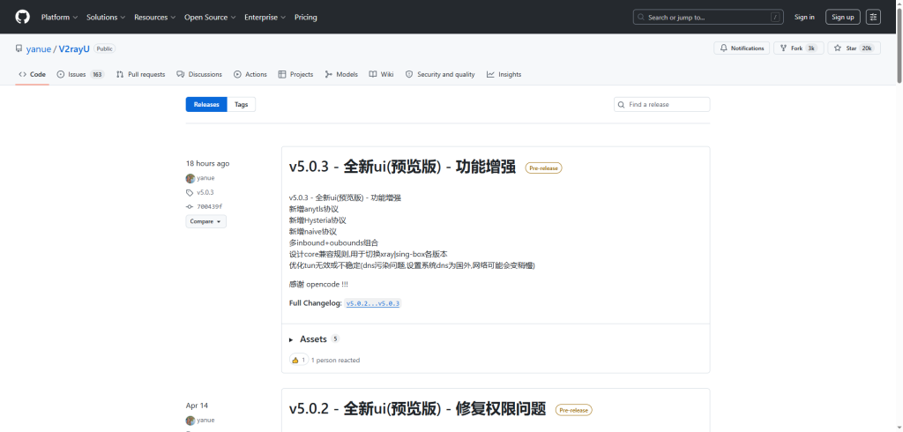Fork the V2rayU repository

click(799, 48)
